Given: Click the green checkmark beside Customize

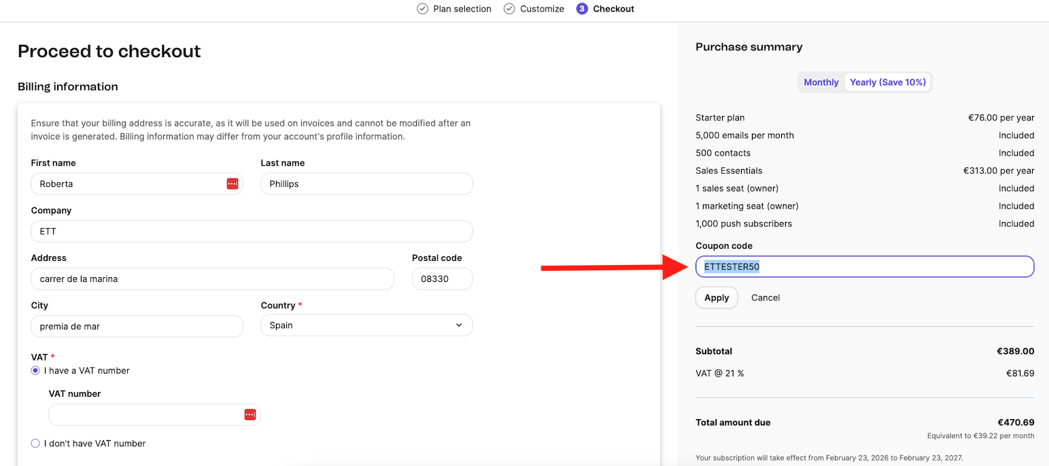Looking at the screenshot, I should (509, 9).
